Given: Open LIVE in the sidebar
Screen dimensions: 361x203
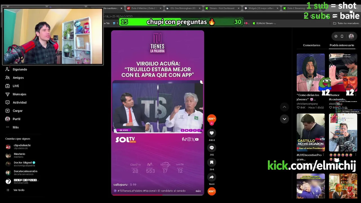Looking at the screenshot, I should (12, 86).
